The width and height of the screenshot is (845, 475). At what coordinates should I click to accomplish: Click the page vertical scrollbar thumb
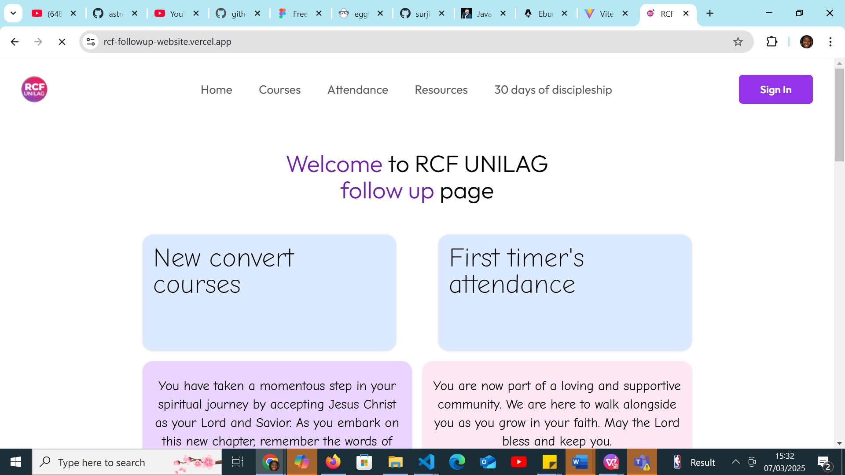tap(839, 114)
